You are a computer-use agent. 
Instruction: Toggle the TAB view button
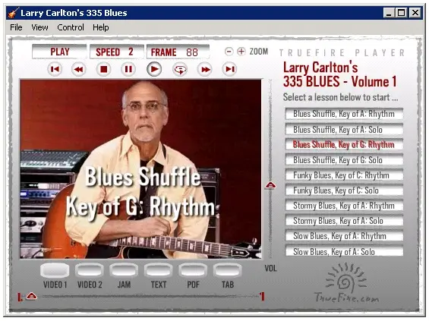point(227,270)
